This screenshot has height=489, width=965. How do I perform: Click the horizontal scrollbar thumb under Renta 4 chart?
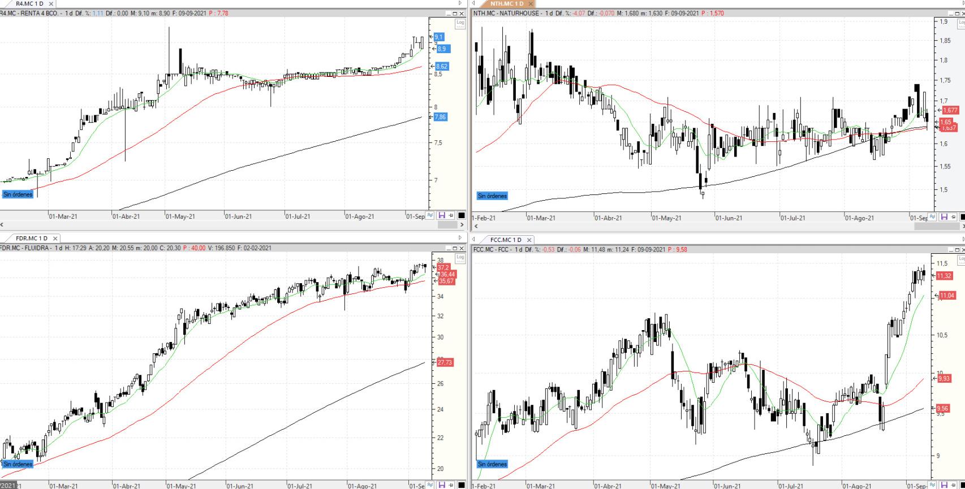click(x=447, y=225)
